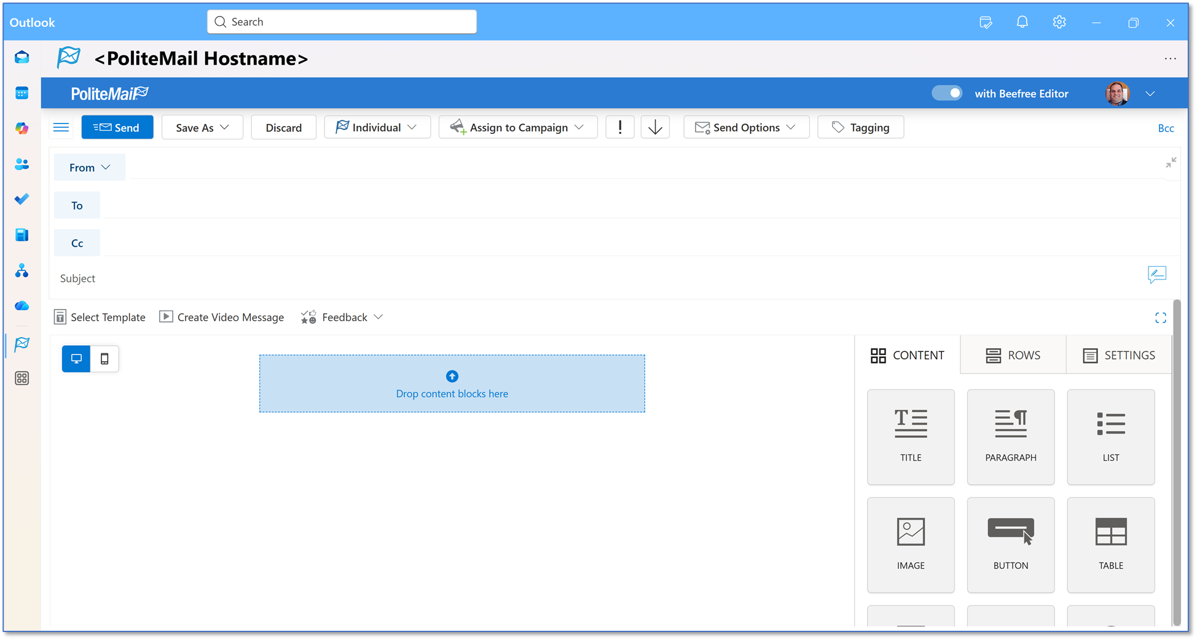Open the org chart app icon
Viewport: 1197px width, 640px height.
(x=22, y=270)
